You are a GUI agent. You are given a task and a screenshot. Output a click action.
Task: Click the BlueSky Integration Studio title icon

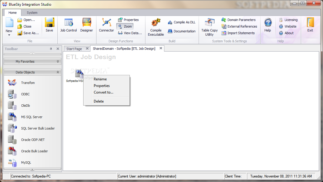(5, 4)
